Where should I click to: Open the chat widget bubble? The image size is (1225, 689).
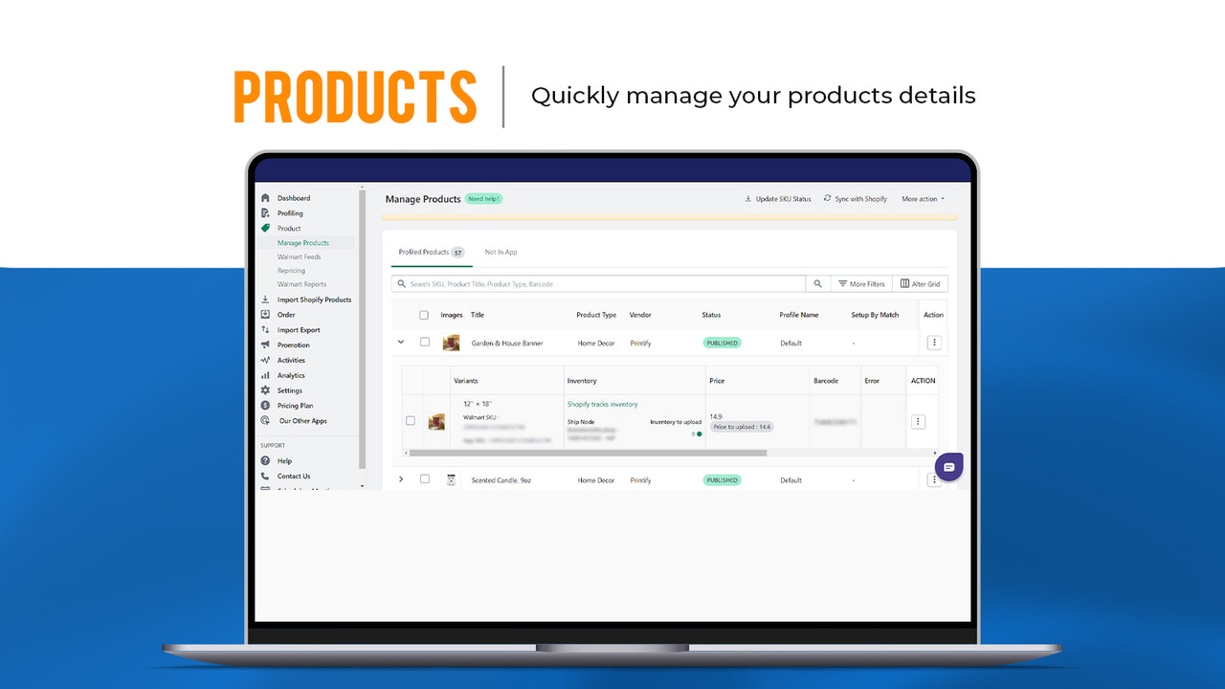[x=948, y=466]
